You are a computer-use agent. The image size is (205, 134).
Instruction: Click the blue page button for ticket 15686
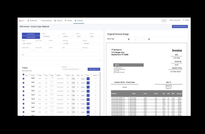(88, 112)
